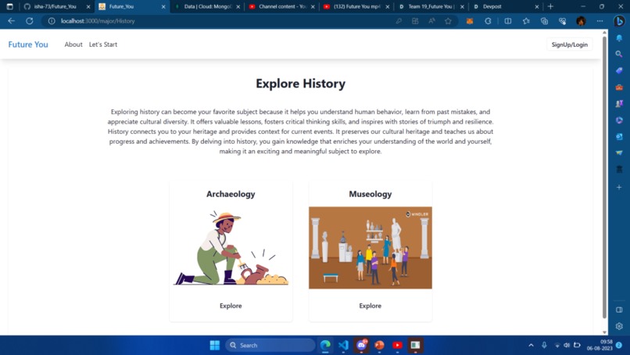Toggle Split screen icon in toolbar
This screenshot has height=355, width=630.
coord(508,21)
